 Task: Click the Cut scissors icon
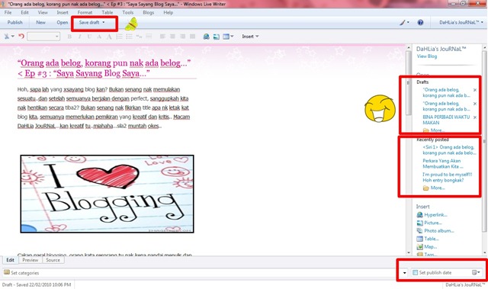(x=7, y=37)
